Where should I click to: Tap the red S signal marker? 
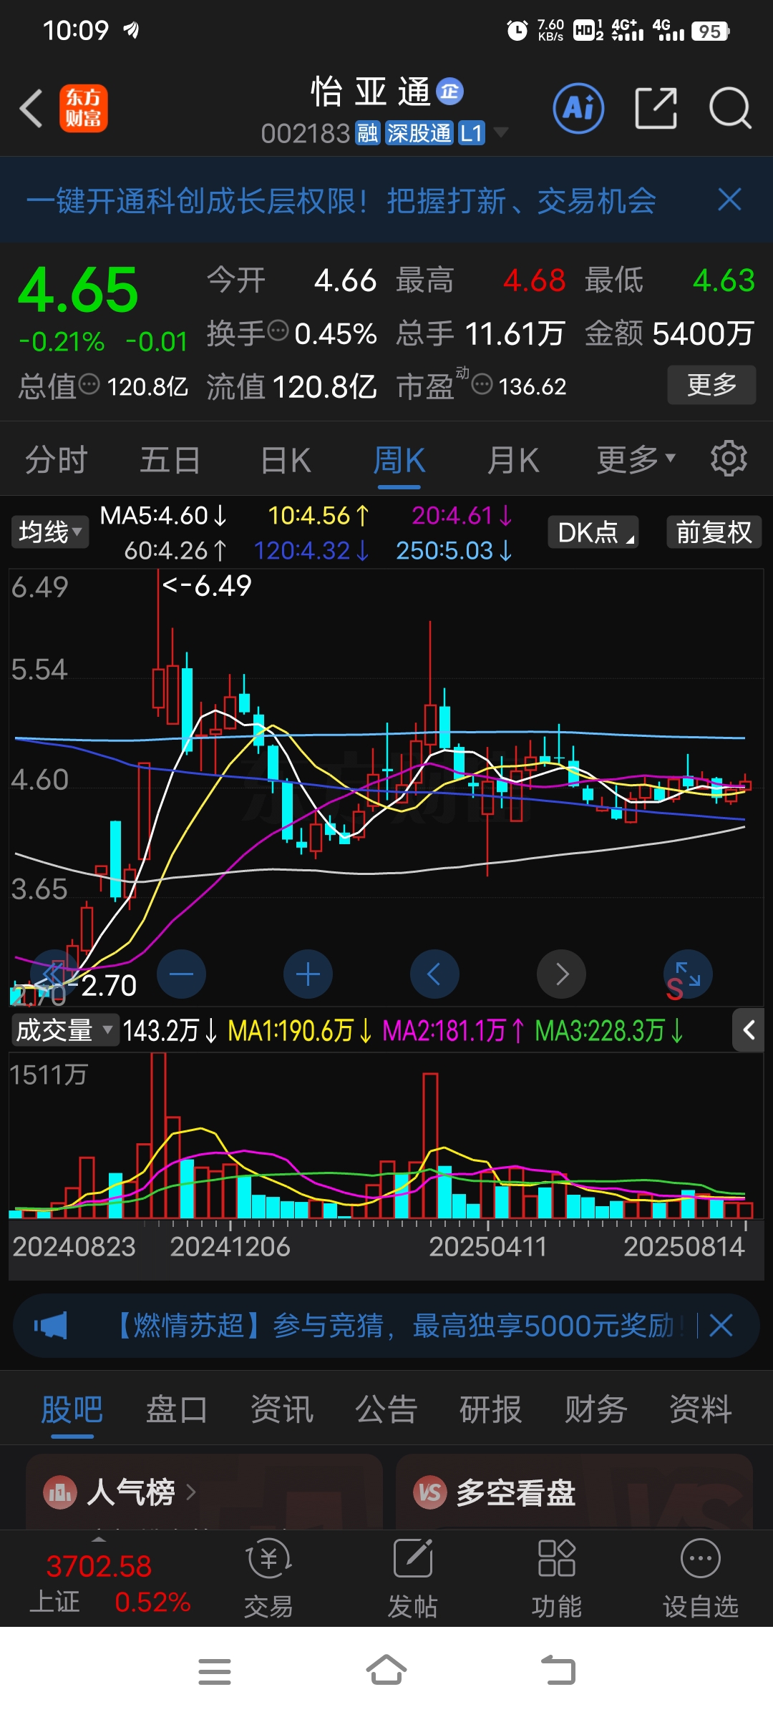[674, 989]
